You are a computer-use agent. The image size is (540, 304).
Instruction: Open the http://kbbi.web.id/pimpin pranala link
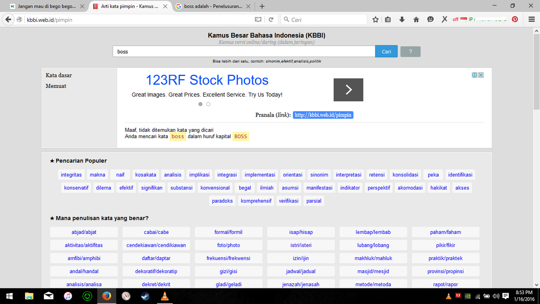[323, 115]
